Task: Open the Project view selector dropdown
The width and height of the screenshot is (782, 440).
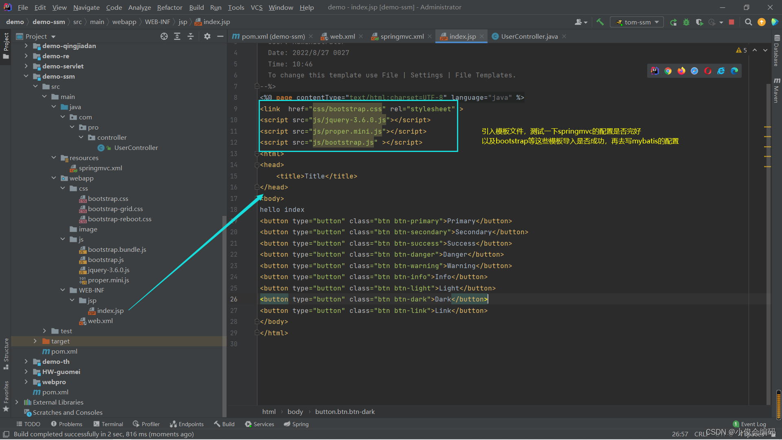Action: (x=36, y=36)
